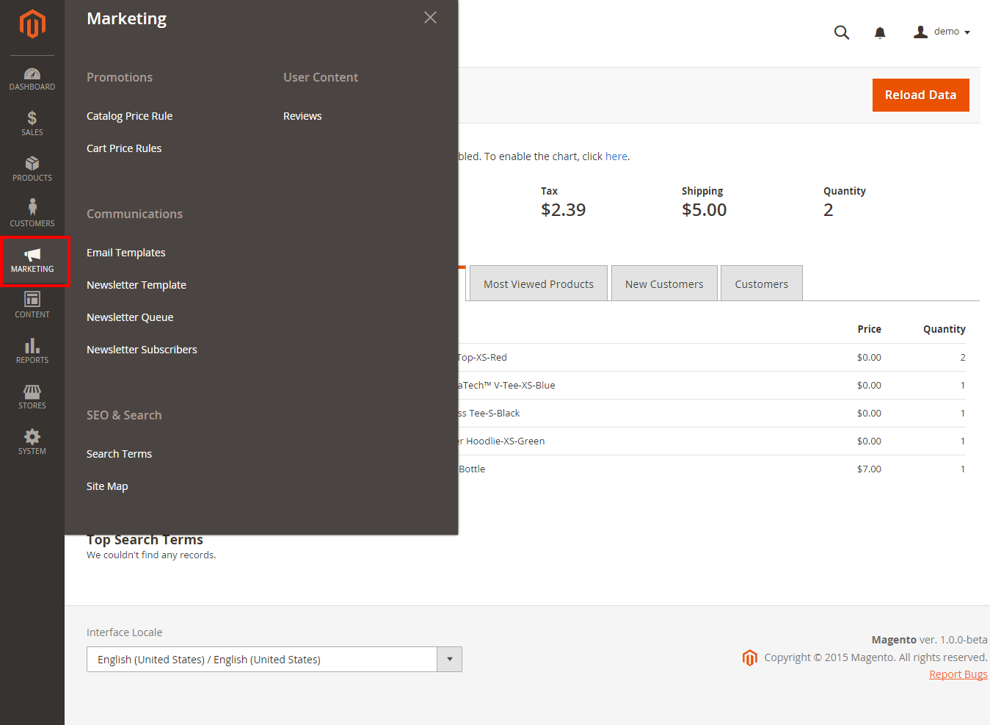Open the Sales menu icon
The width and height of the screenshot is (990, 725).
click(32, 123)
